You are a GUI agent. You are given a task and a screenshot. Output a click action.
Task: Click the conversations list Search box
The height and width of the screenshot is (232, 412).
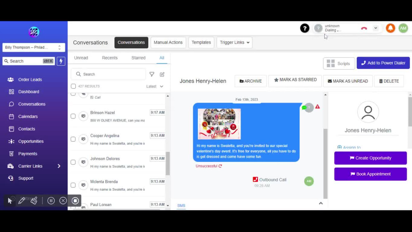point(108,74)
